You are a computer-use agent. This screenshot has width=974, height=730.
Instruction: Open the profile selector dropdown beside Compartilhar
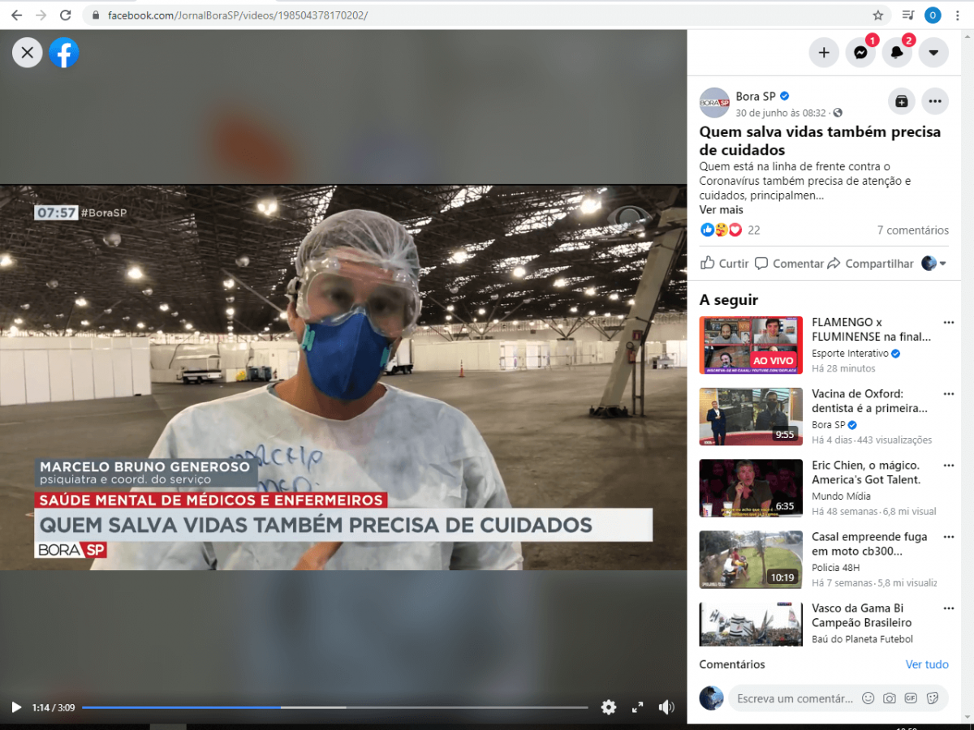coord(934,264)
